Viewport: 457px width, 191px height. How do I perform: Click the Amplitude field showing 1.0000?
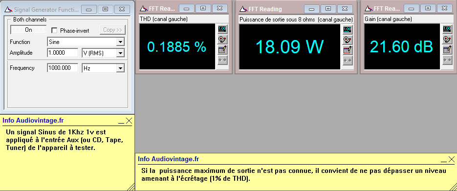point(63,53)
